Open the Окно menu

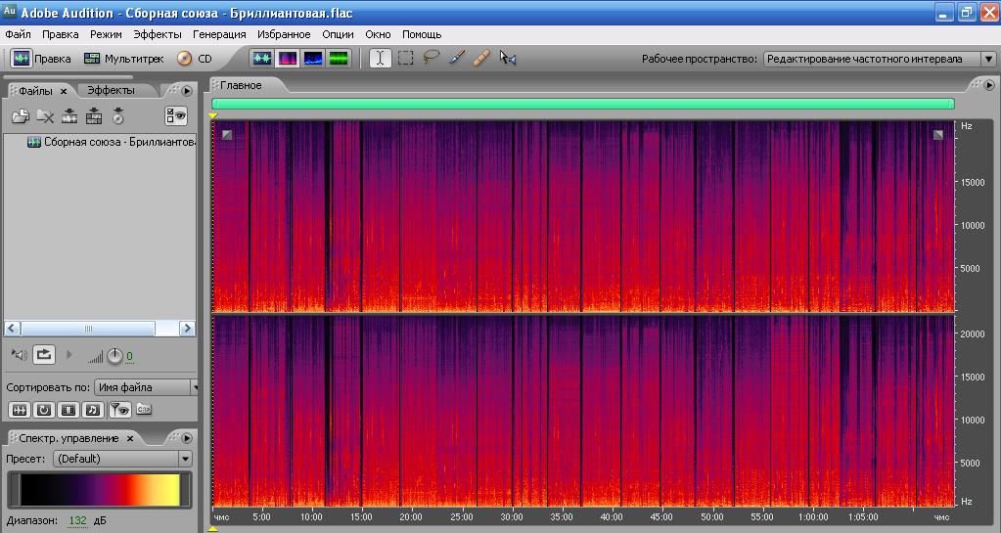378,34
